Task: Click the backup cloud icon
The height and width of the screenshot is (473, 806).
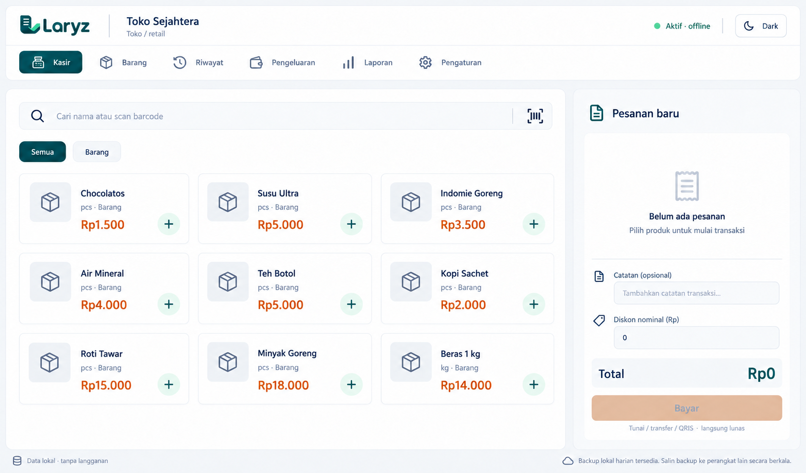Action: [x=568, y=461]
